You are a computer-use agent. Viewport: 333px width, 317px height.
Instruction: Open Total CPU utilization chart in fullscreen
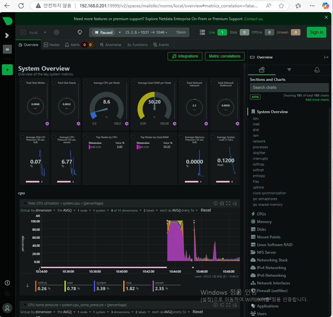pyautogui.click(x=228, y=203)
